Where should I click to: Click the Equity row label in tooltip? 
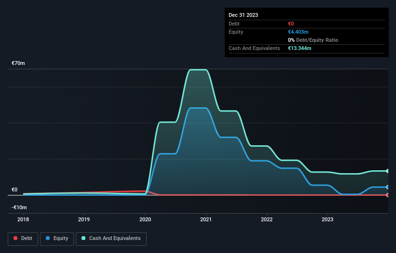click(x=236, y=32)
